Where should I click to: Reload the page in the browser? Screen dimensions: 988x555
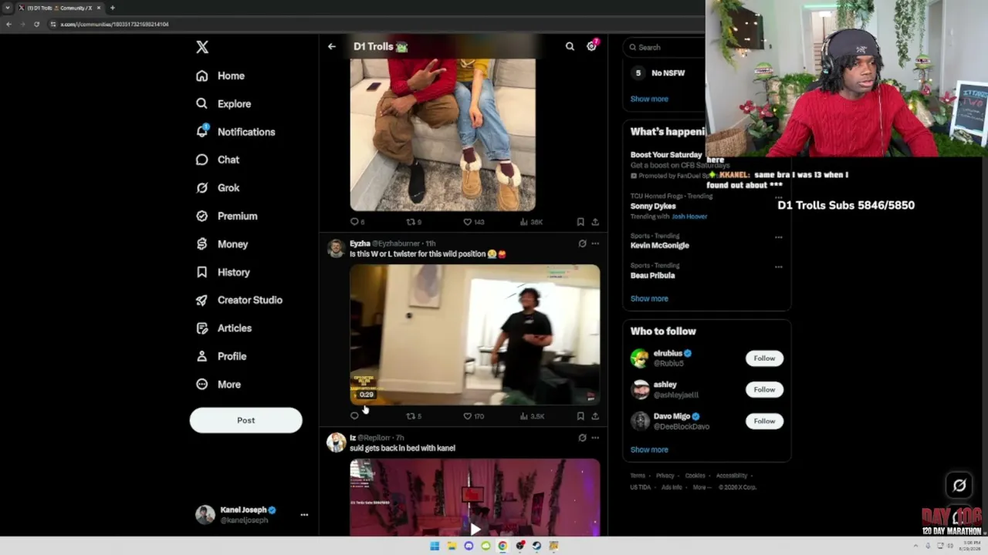tap(36, 24)
